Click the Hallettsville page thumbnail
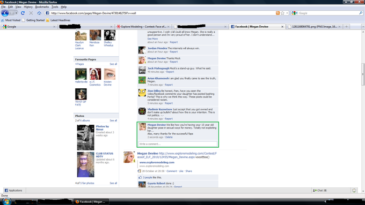This screenshot has width=365, height=205. tap(81, 74)
